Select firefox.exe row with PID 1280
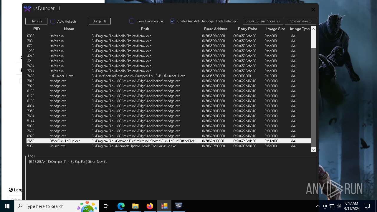This screenshot has width=377, height=212. click(169, 51)
